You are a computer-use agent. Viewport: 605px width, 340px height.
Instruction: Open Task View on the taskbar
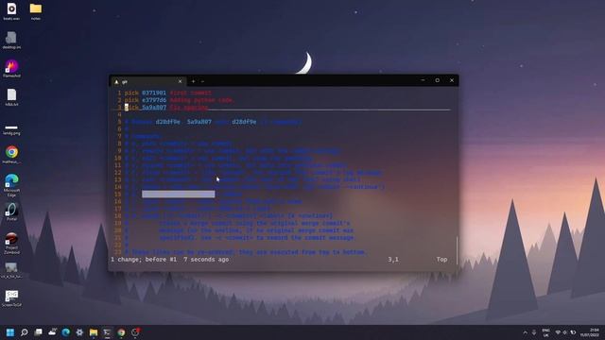point(38,332)
